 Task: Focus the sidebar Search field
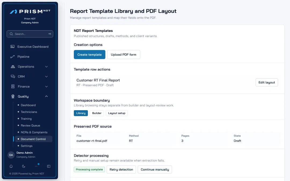tap(30, 34)
